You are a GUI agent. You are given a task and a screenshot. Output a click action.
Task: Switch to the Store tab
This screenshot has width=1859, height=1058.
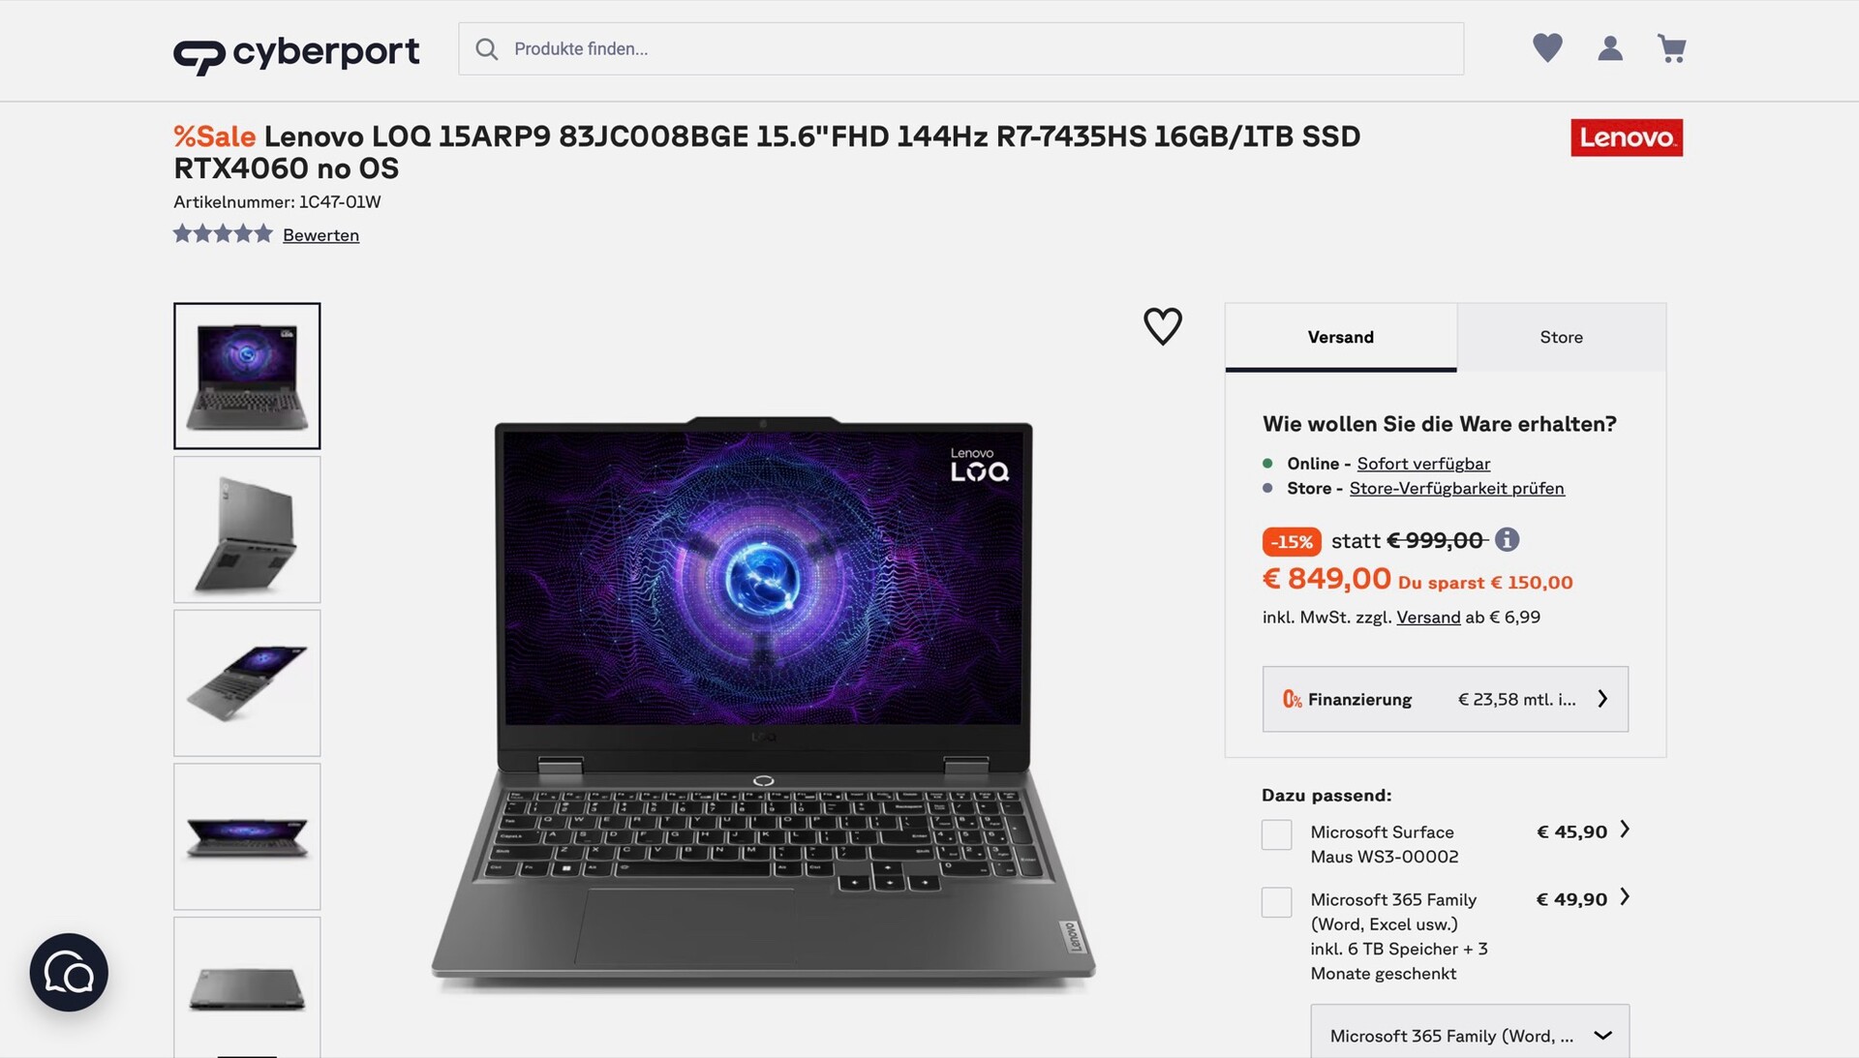coord(1561,337)
